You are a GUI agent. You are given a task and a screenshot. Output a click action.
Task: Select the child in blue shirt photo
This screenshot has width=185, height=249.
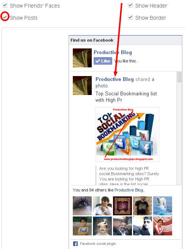pyautogui.click(x=82, y=226)
